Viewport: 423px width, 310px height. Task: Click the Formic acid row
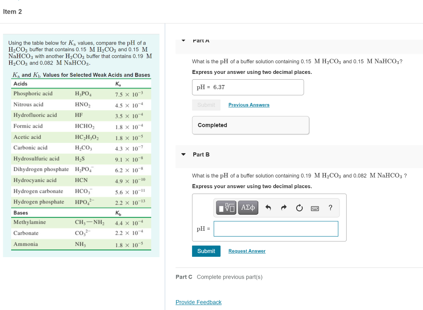pyautogui.click(x=81, y=126)
